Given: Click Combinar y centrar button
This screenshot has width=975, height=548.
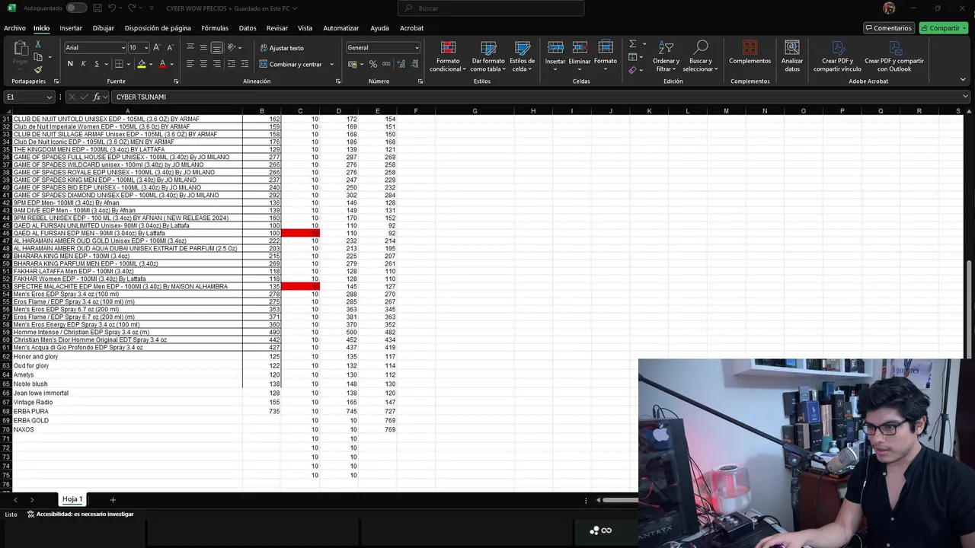Looking at the screenshot, I should 290,64.
